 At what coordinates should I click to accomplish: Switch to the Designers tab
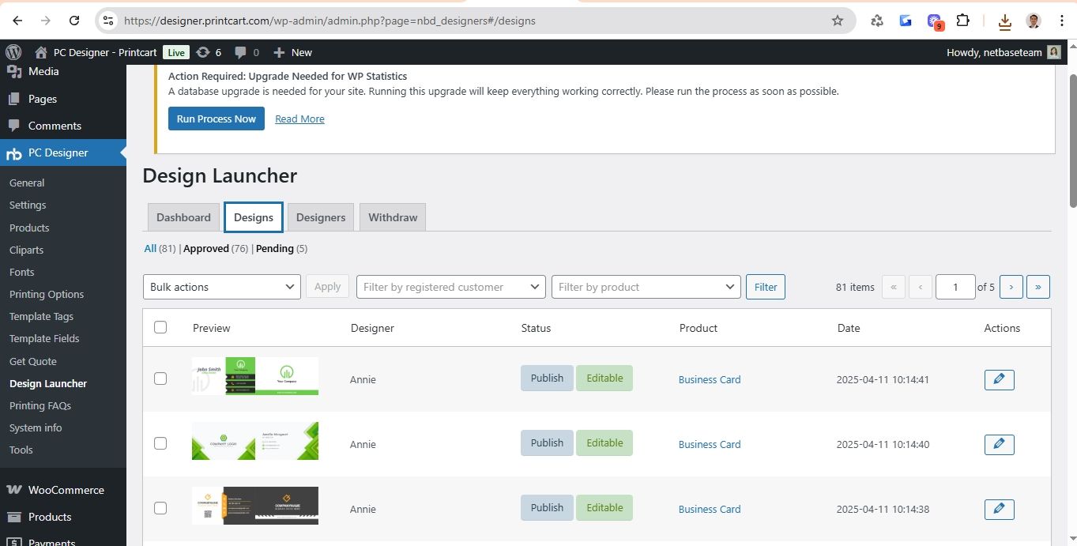click(321, 217)
